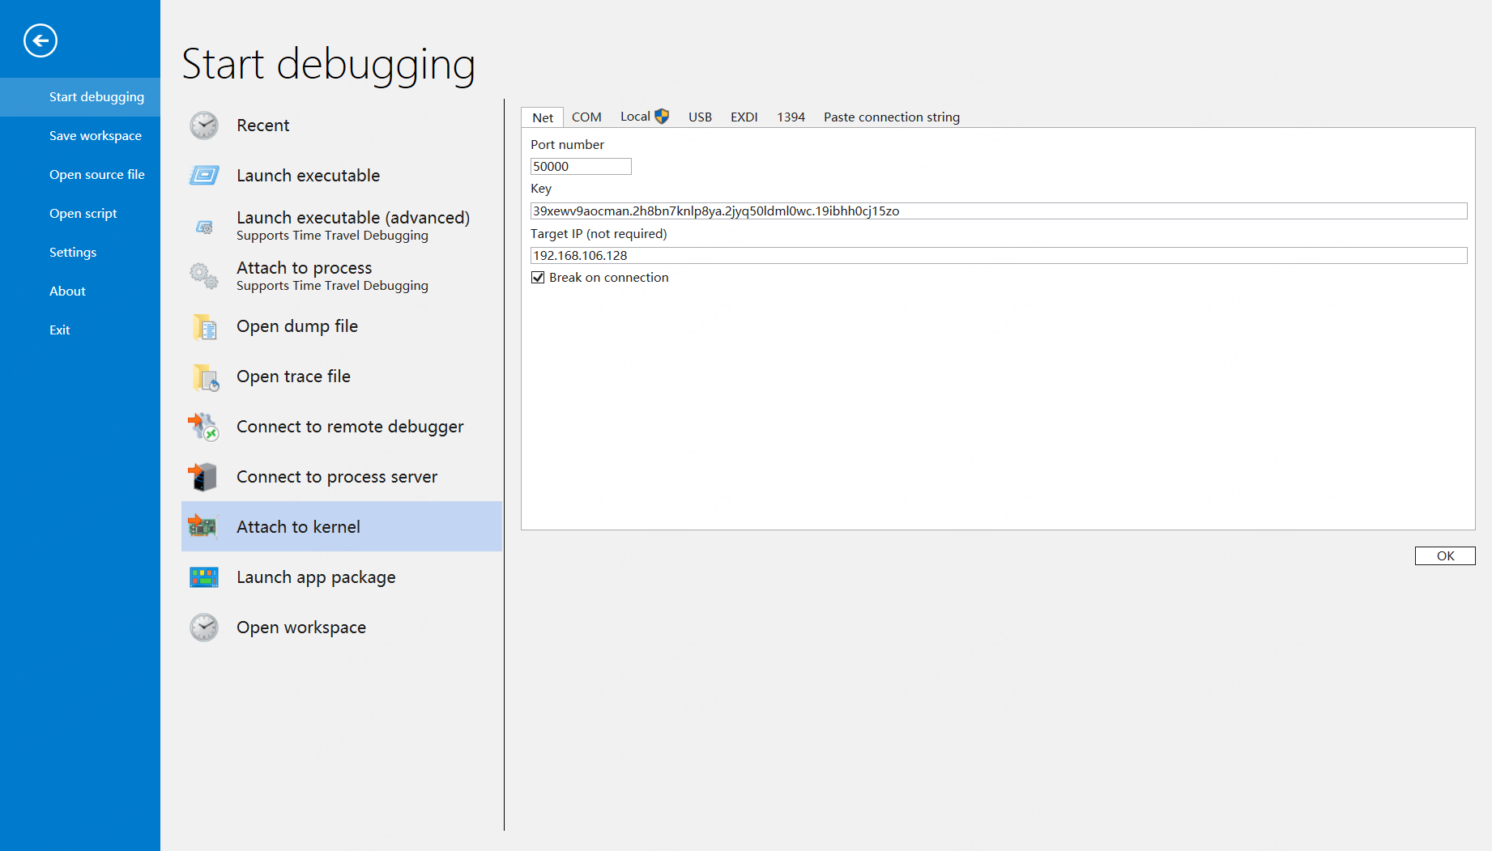The height and width of the screenshot is (851, 1492).
Task: Select Open workspace label
Action: coord(301,628)
